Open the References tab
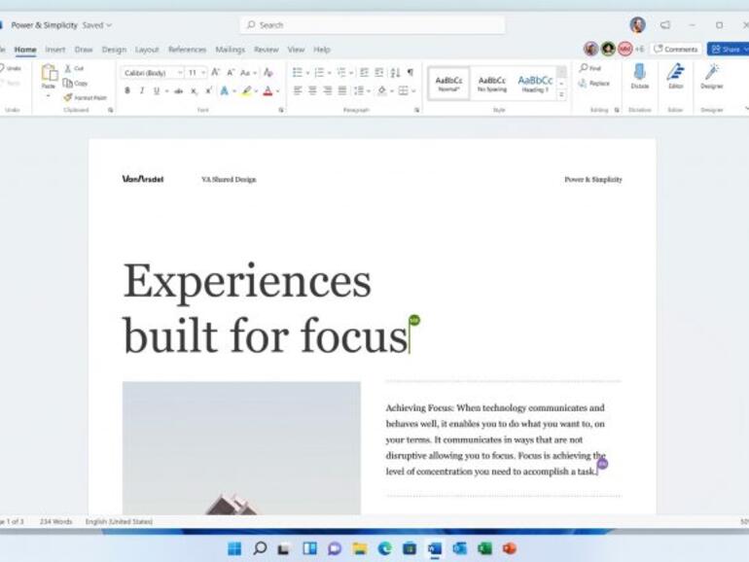 187,50
